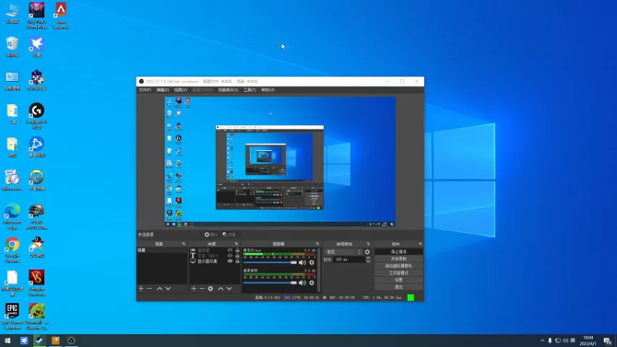Open Apex Legends desktop shortcut
The height and width of the screenshot is (347, 617).
[x=61, y=15]
